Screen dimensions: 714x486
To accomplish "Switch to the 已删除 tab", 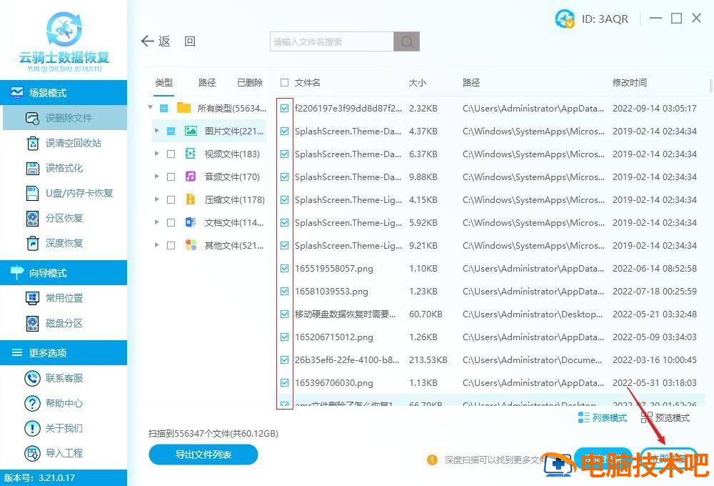I will click(x=250, y=82).
